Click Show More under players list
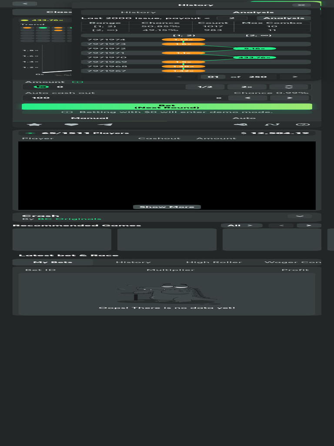The image size is (334, 446). coord(167,207)
